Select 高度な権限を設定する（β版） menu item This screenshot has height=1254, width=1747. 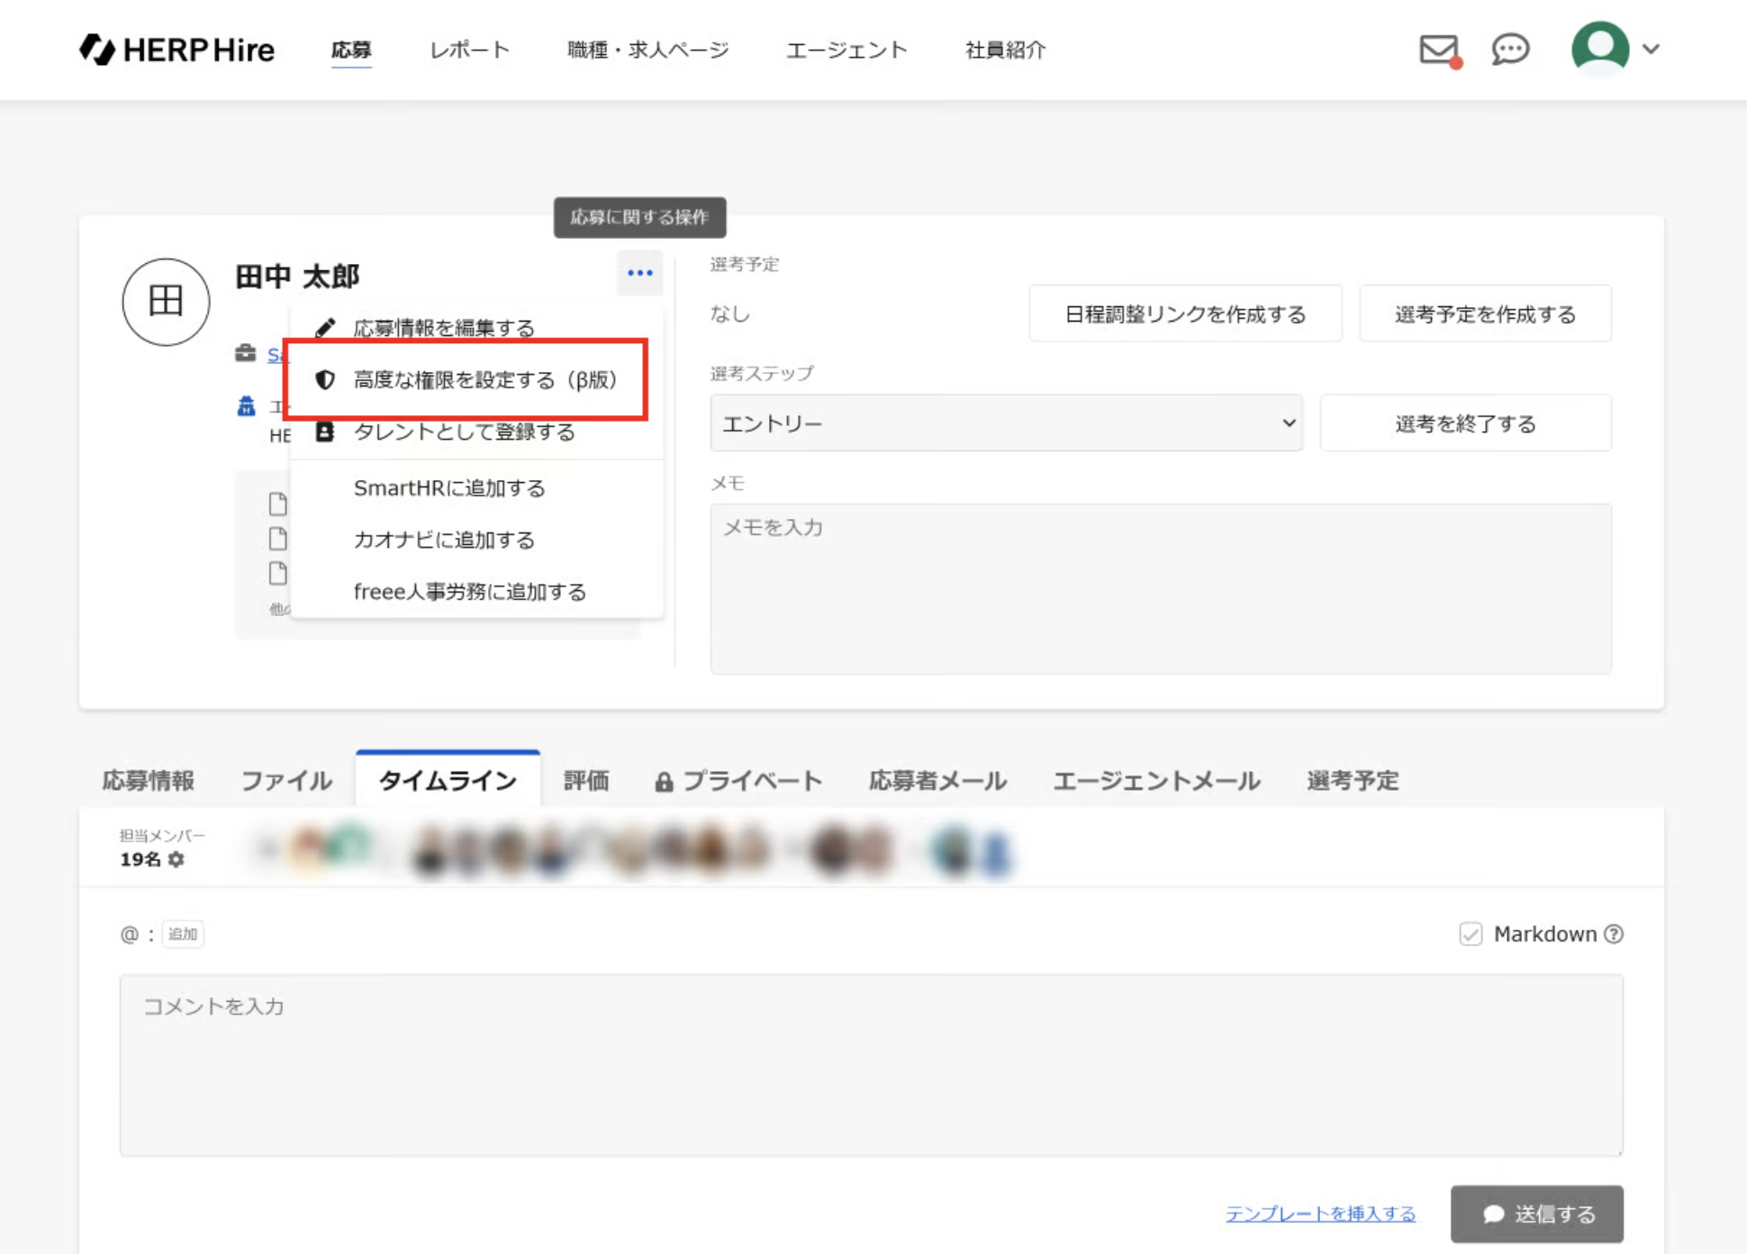click(x=484, y=380)
